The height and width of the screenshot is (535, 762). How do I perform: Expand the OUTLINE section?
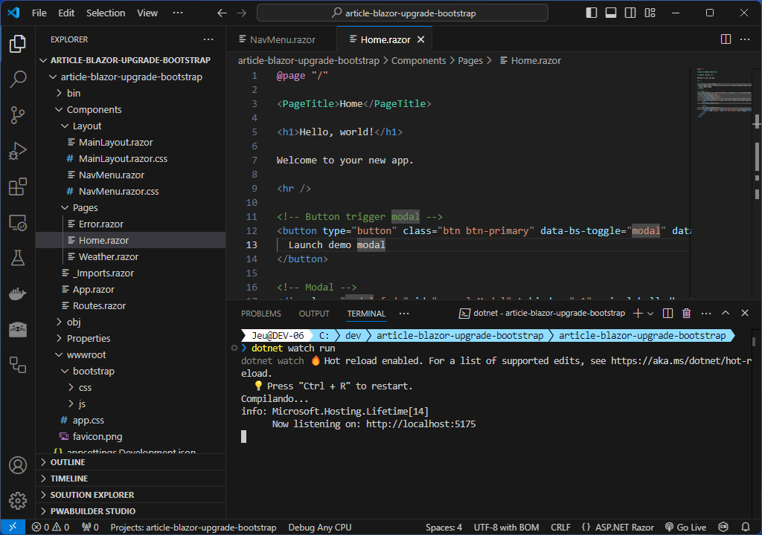[x=130, y=462]
